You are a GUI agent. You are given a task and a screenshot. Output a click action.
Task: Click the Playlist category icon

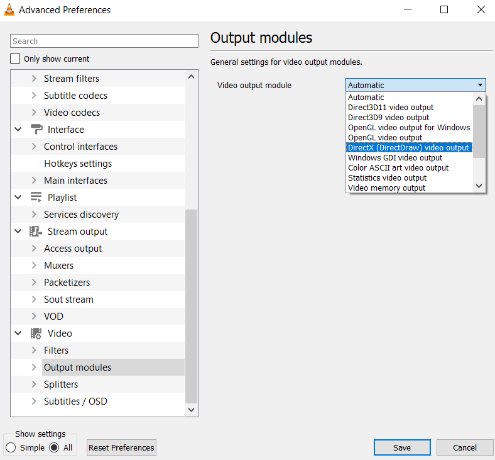pyautogui.click(x=36, y=198)
